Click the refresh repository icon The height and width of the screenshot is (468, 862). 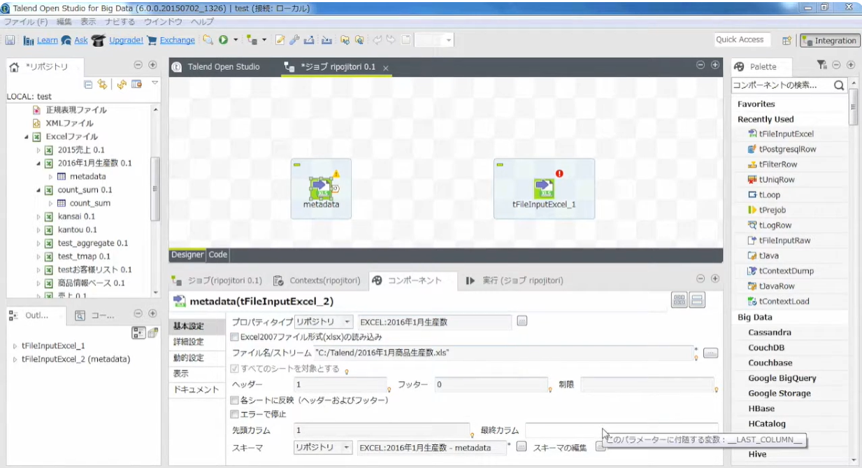tap(122, 85)
